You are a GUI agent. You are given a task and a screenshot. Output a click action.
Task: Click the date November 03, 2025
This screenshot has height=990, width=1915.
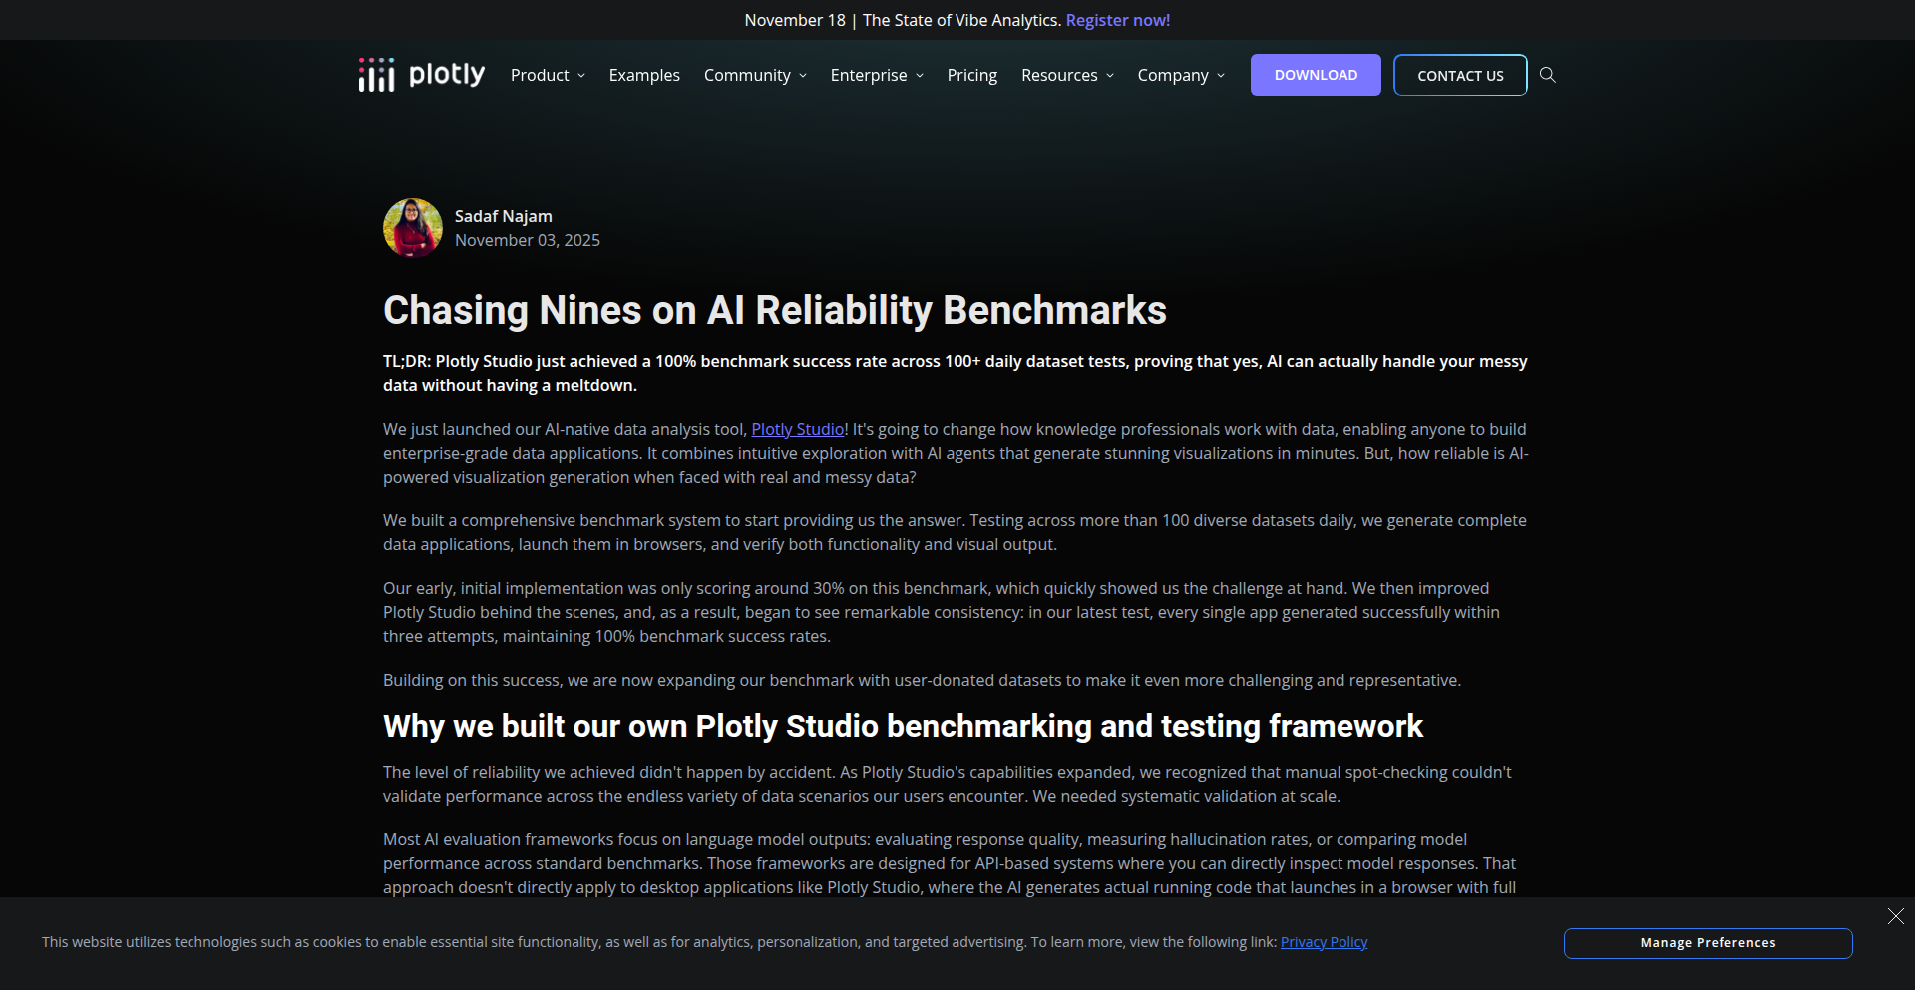(528, 240)
